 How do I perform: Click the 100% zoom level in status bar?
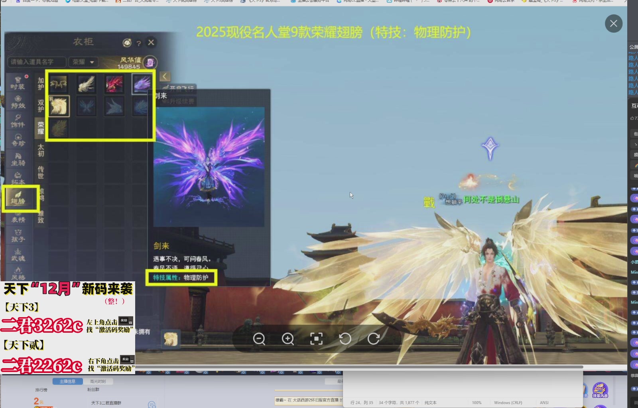(x=477, y=402)
